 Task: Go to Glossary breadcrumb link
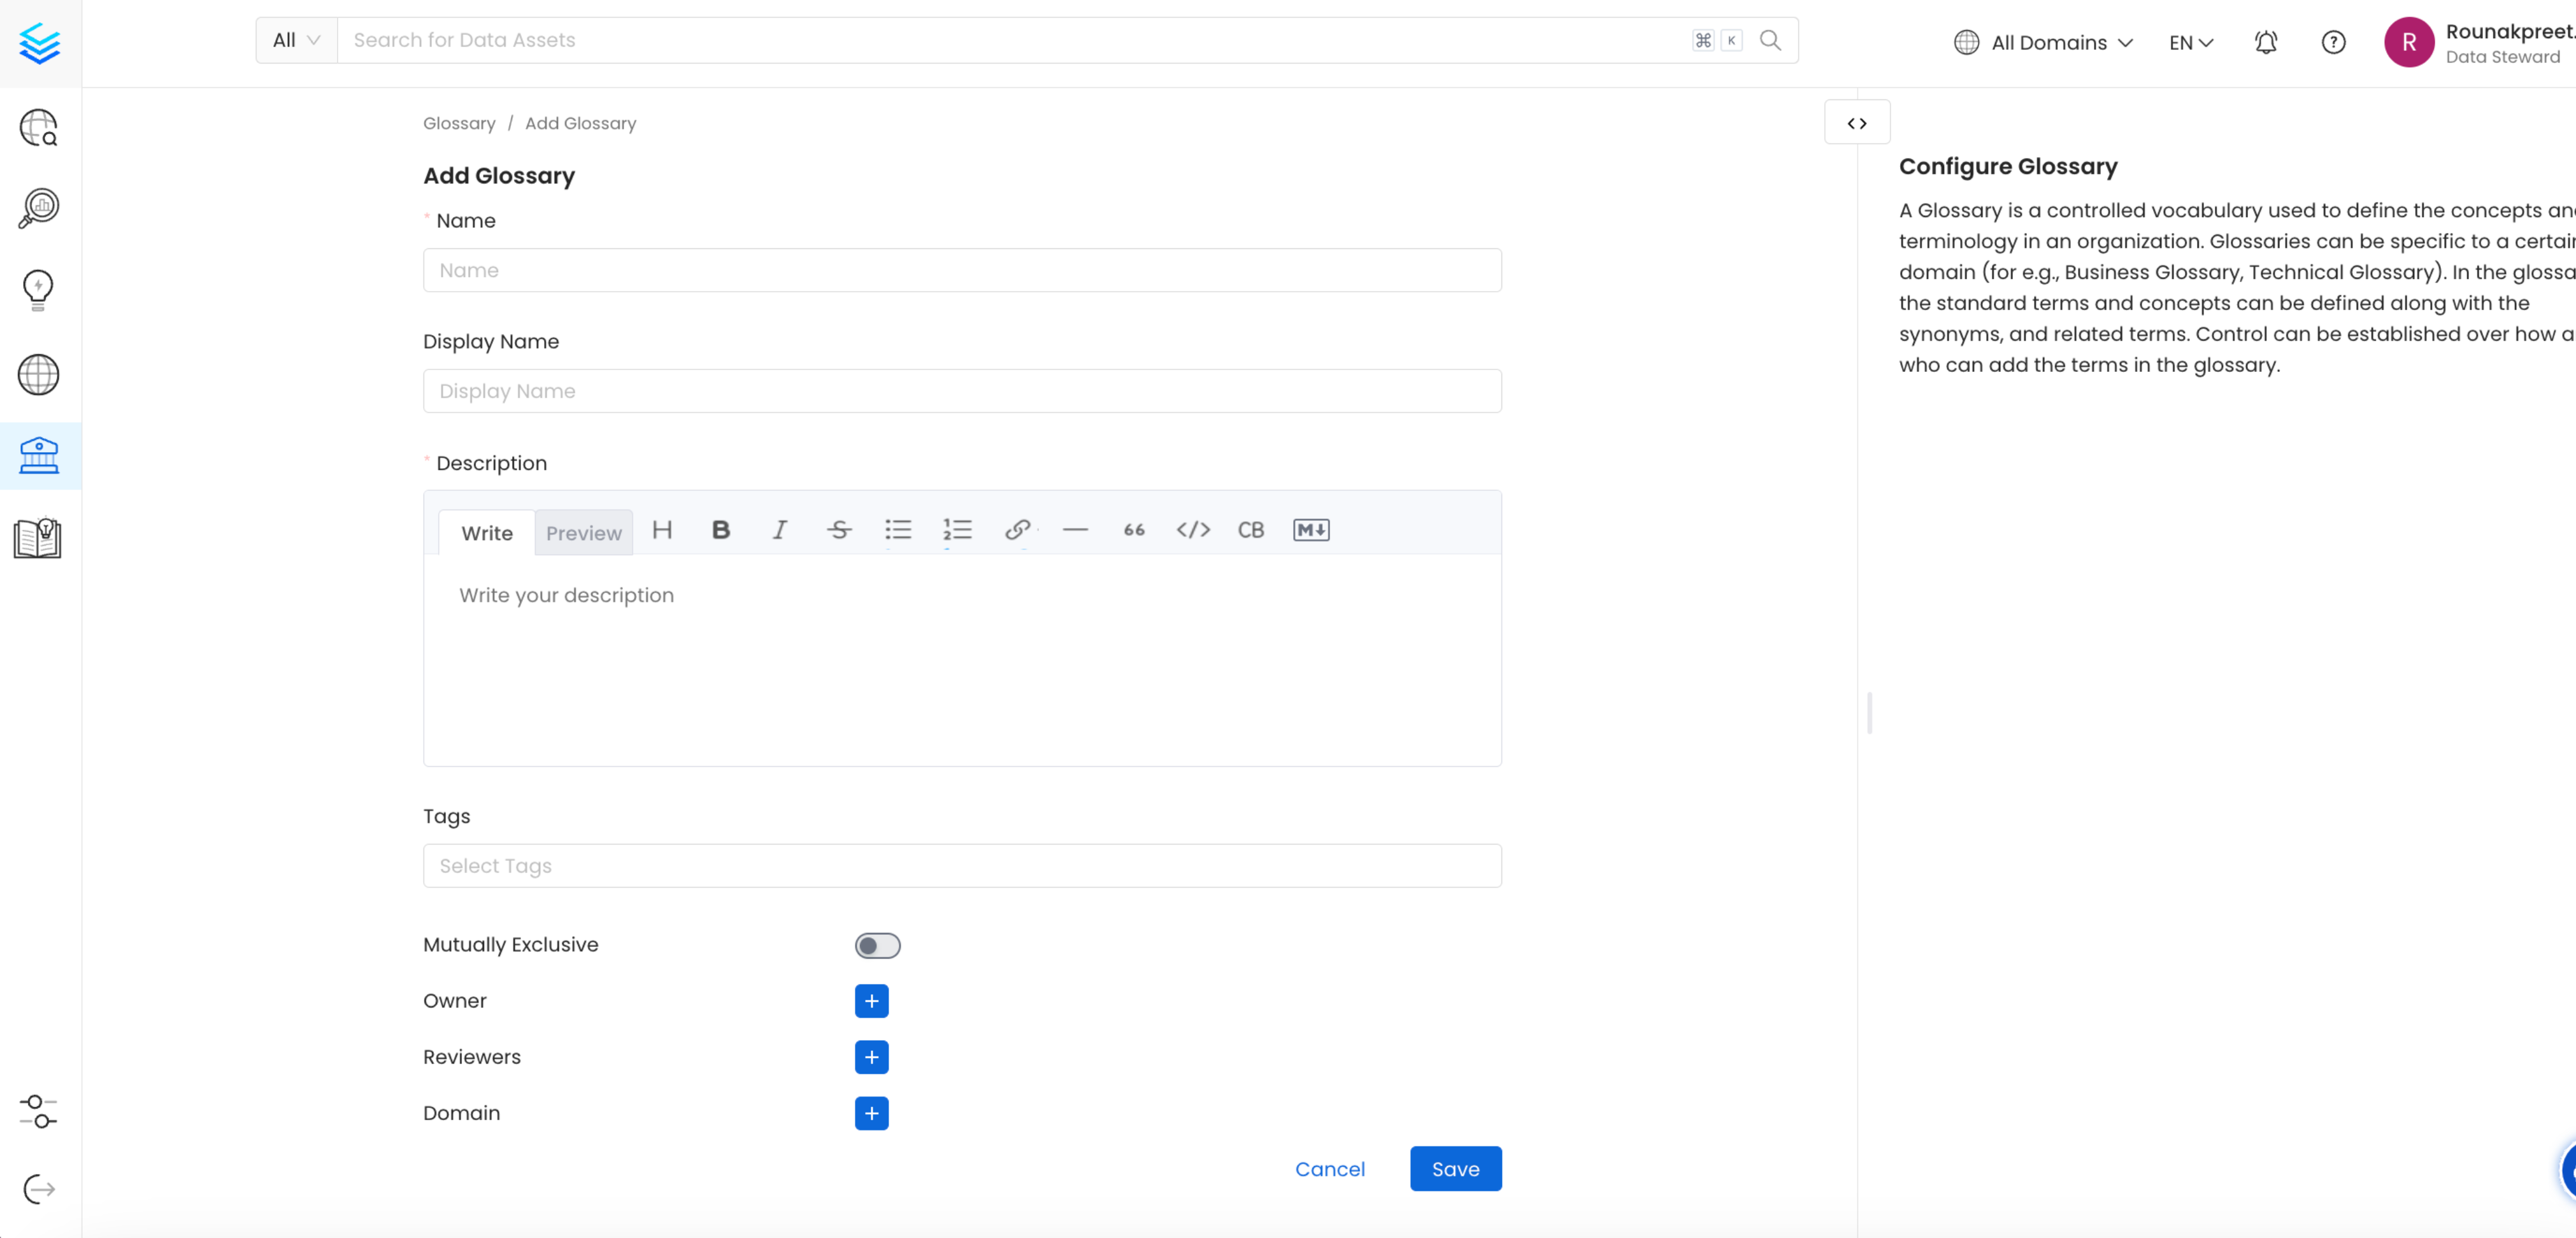point(459,123)
